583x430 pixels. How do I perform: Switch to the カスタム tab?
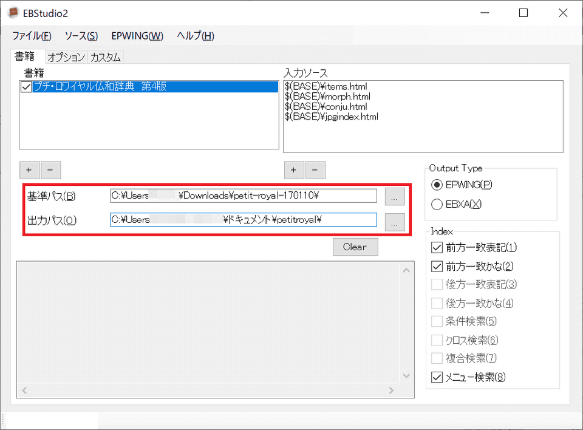point(105,56)
